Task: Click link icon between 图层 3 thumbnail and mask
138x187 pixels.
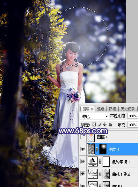Action: [97, 149]
